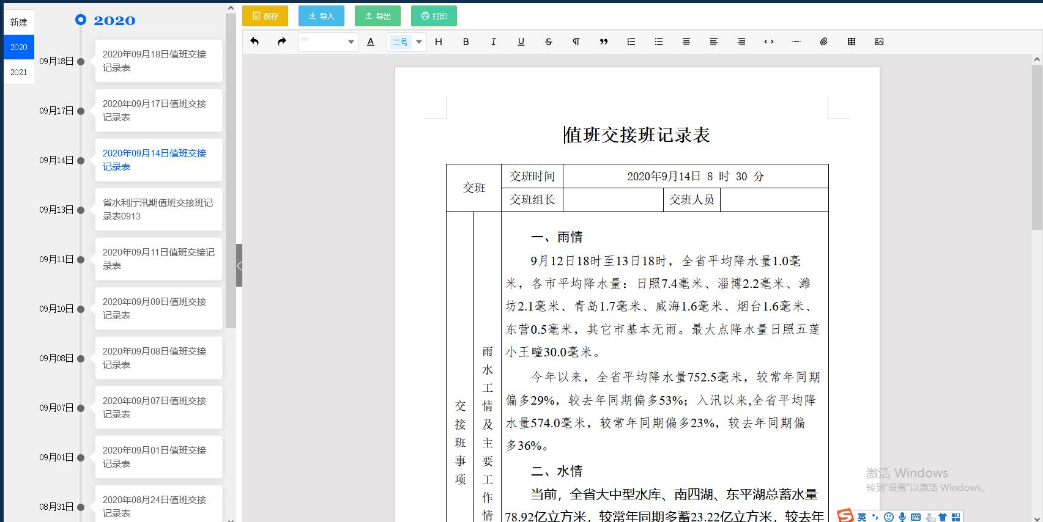The image size is (1043, 522).
Task: Center align the text
Action: (x=686, y=42)
